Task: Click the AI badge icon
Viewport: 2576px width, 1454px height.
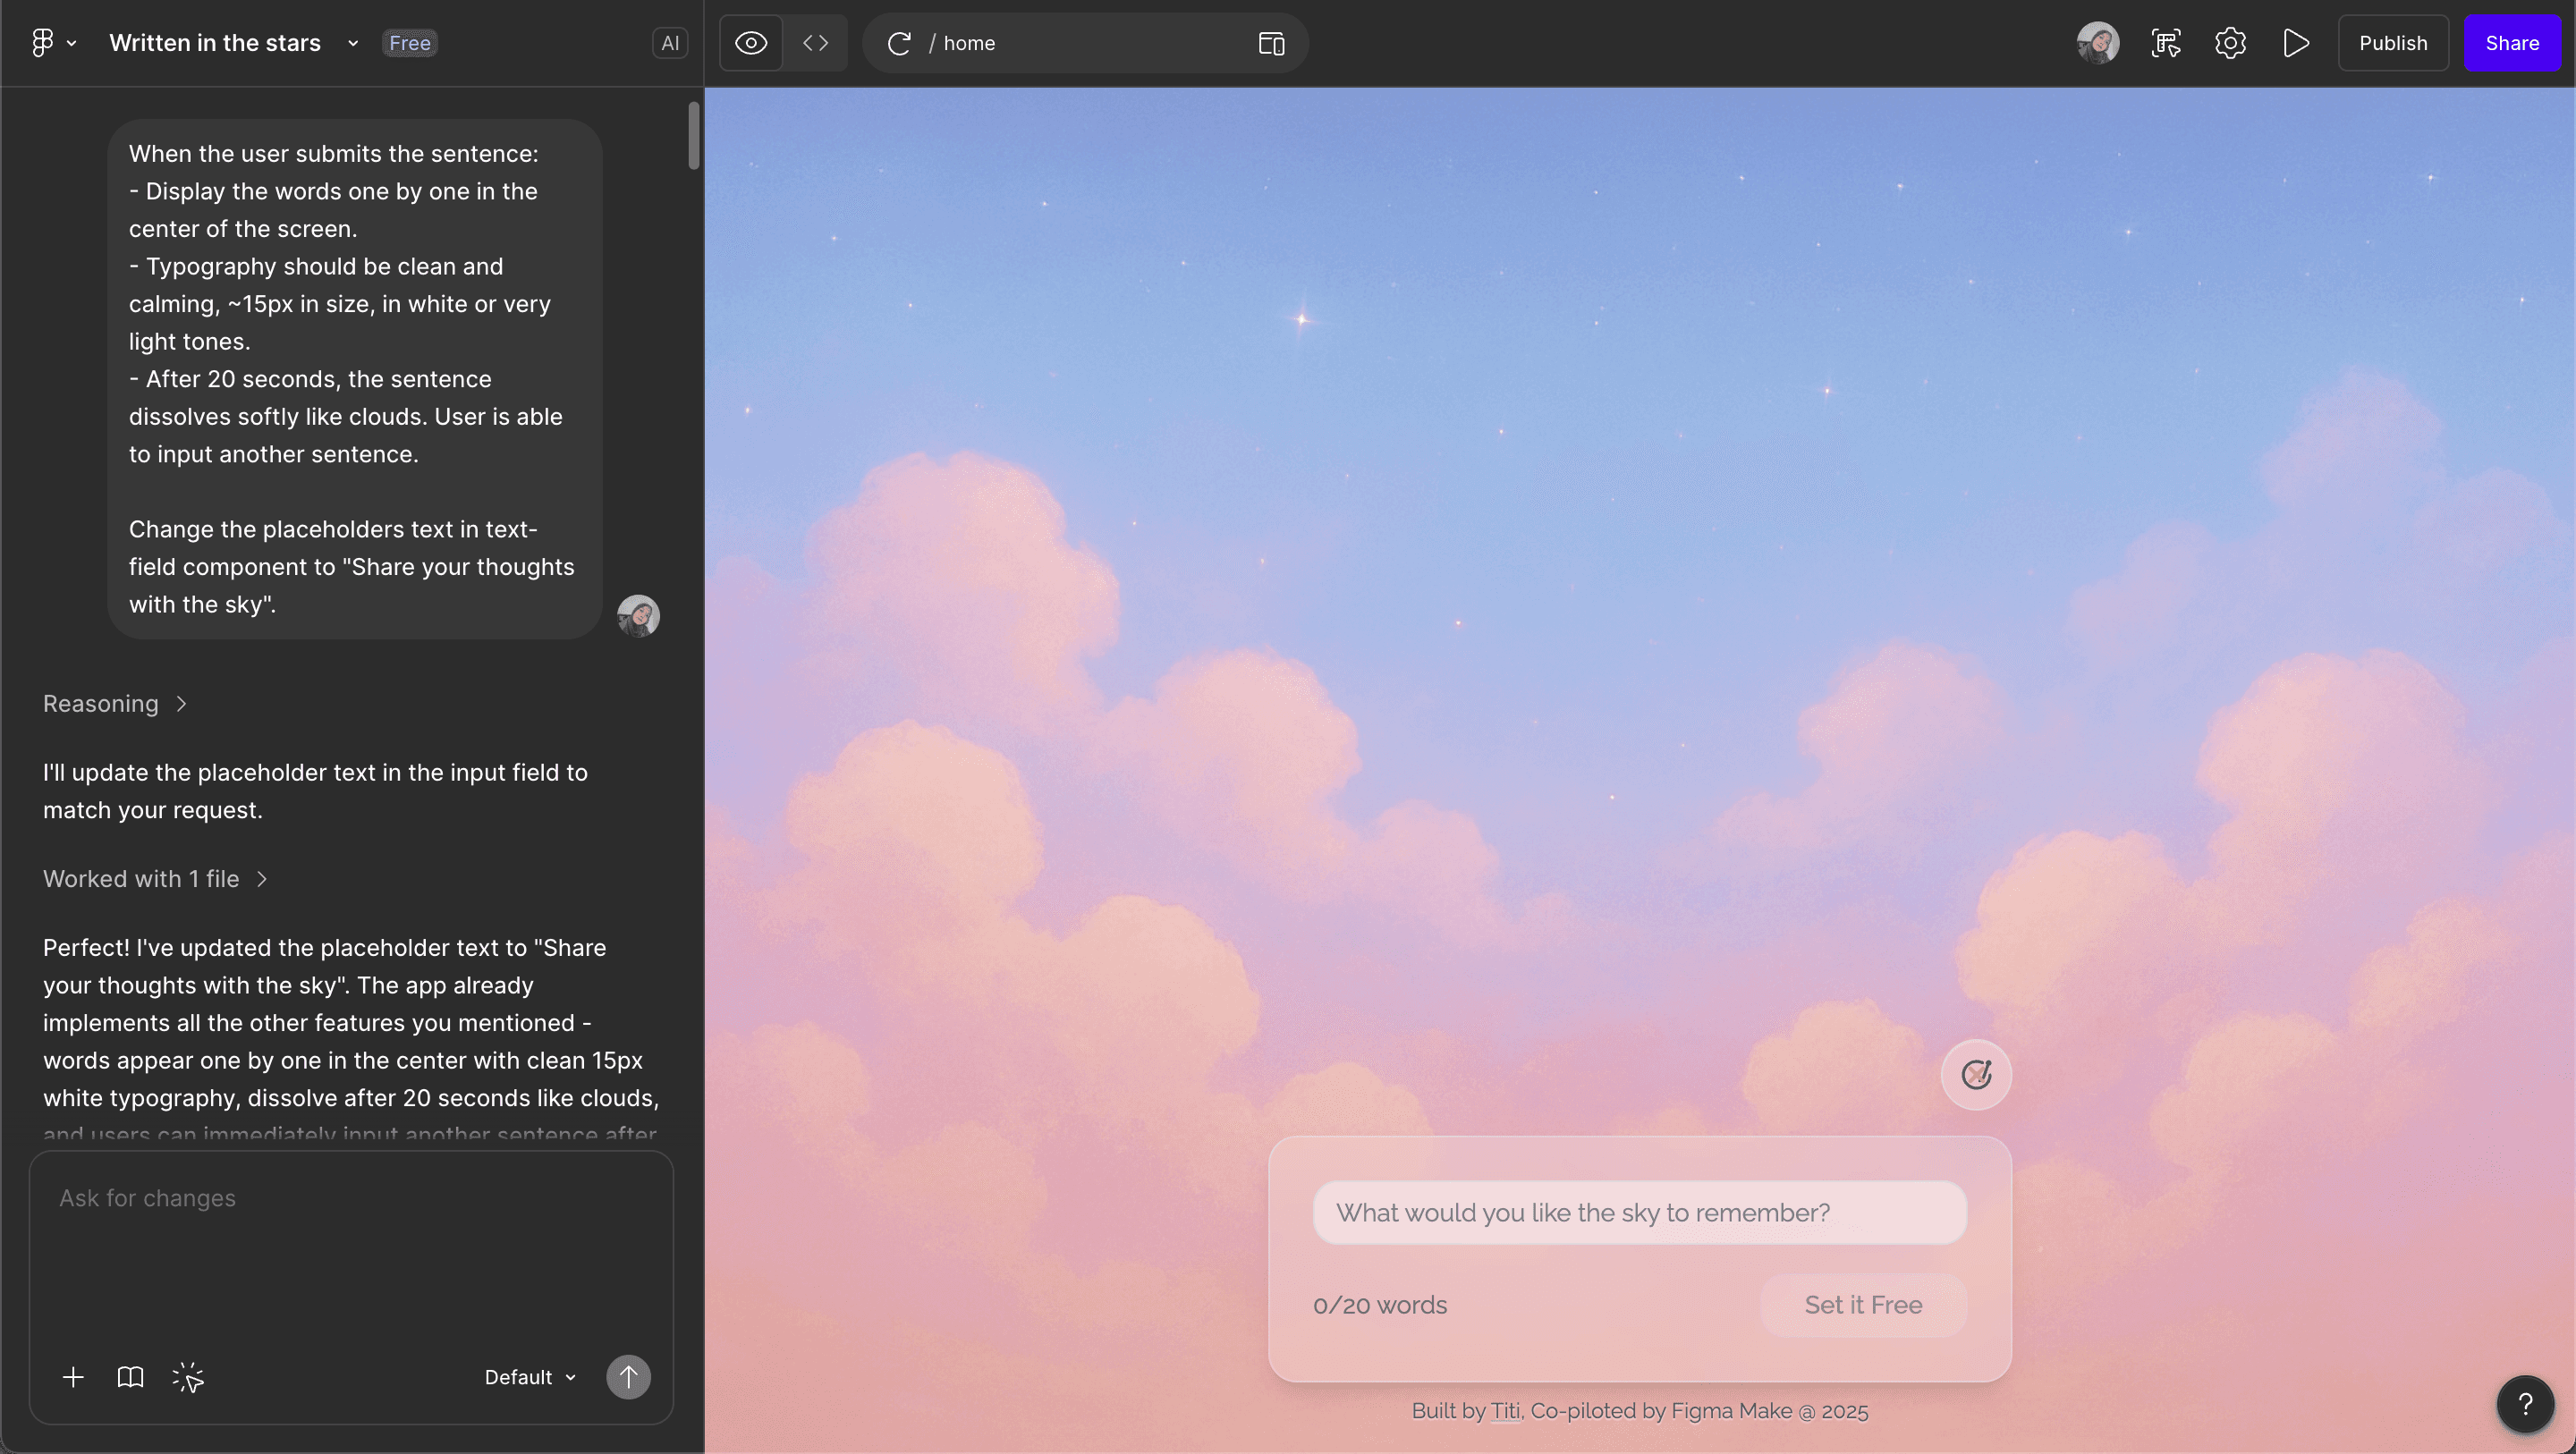Action: point(669,43)
